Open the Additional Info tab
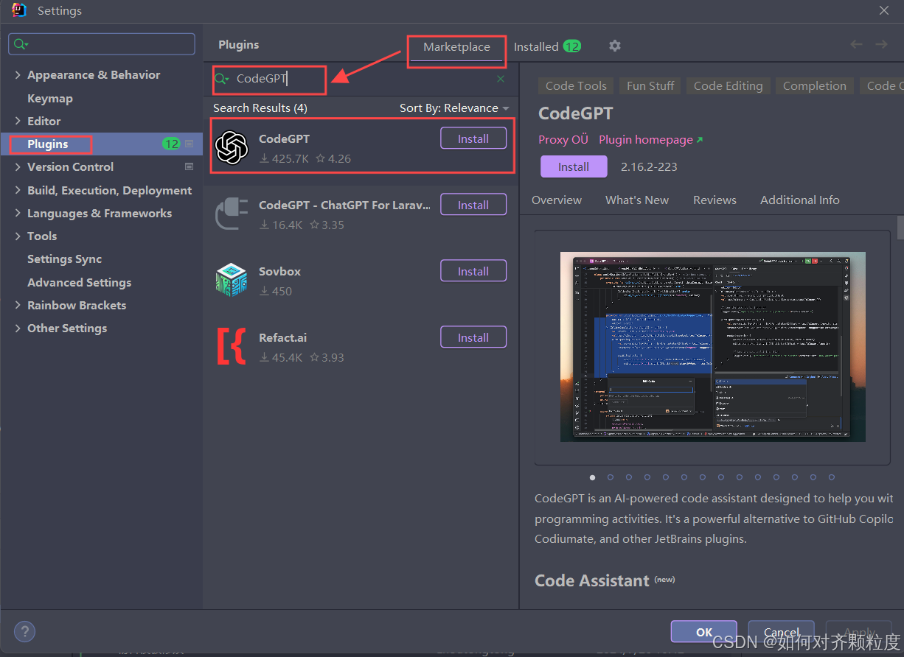 800,200
